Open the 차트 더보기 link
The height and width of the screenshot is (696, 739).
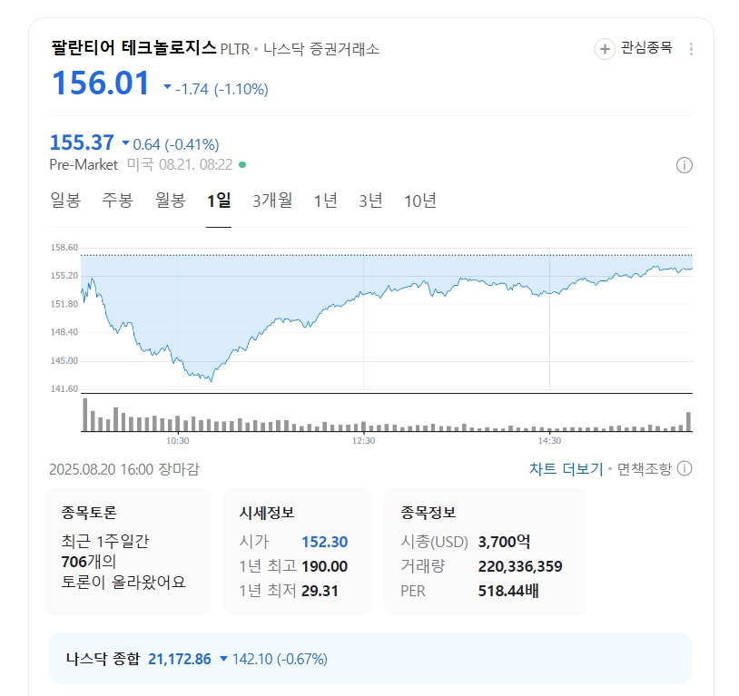coord(566,469)
